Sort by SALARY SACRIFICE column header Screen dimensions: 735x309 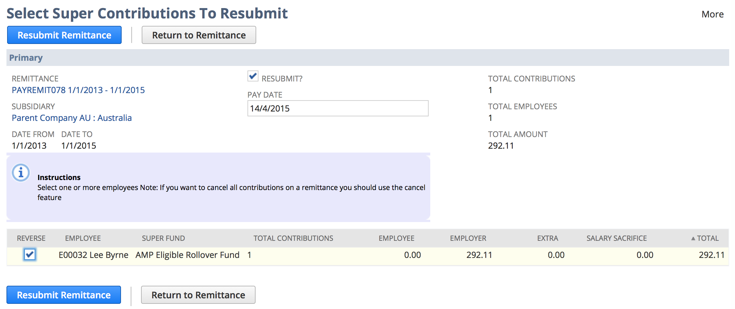(x=617, y=238)
